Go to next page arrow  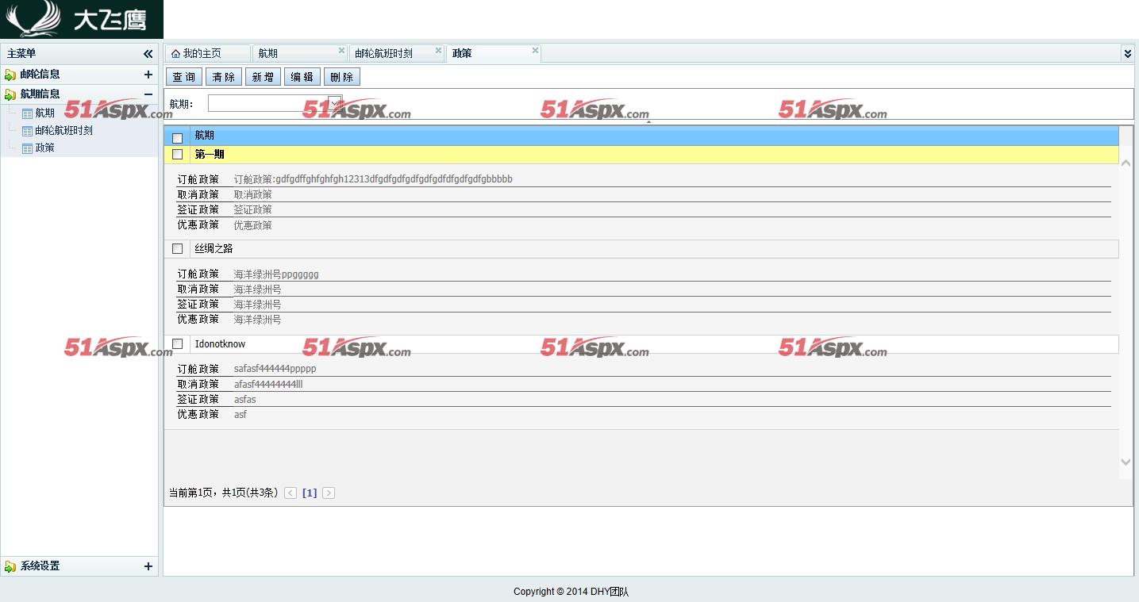[329, 493]
